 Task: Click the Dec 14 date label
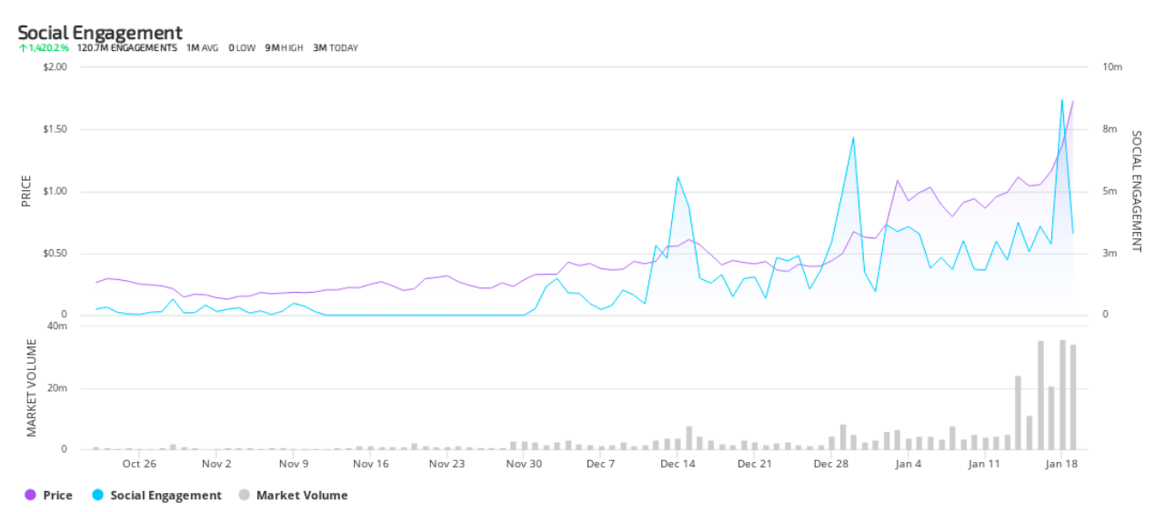click(678, 464)
